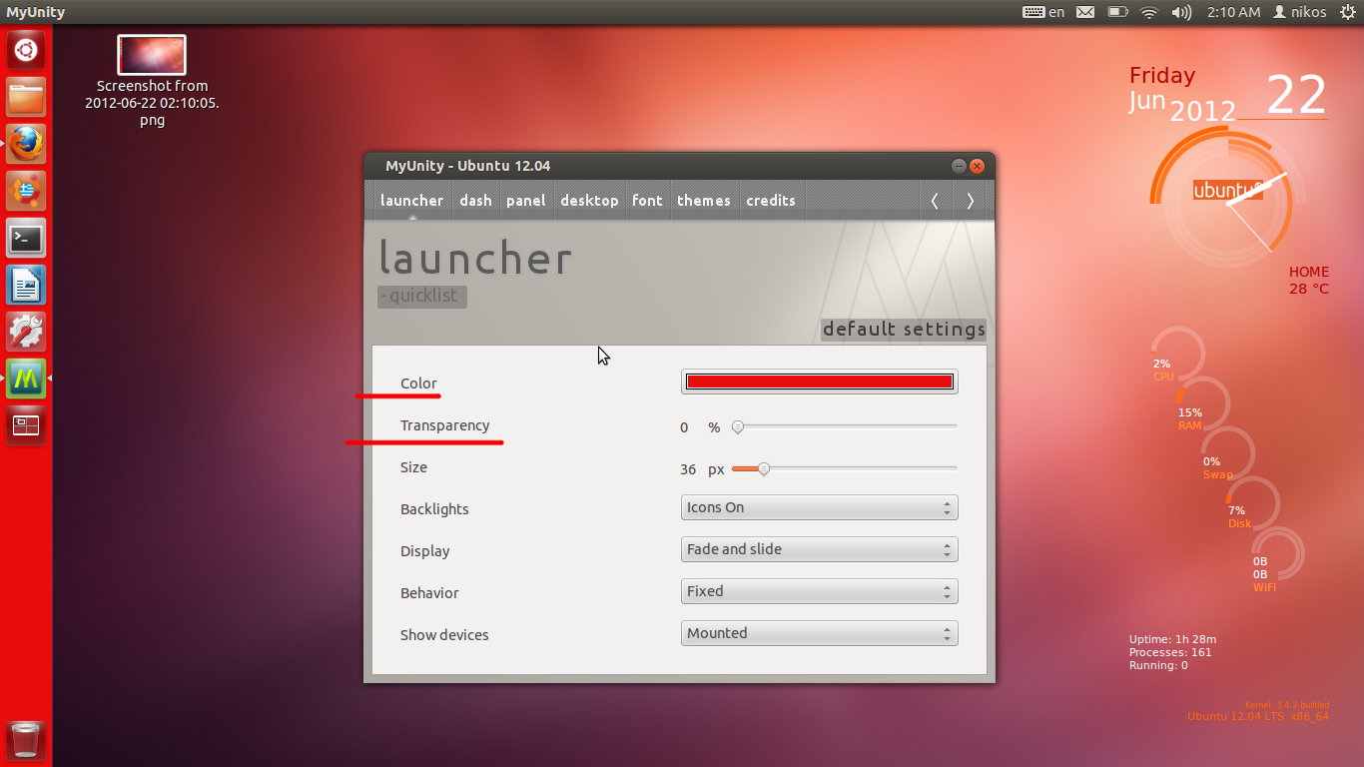Screen dimensions: 1364x767
Task: Click the Wi-Fi network indicator
Action: (x=1148, y=13)
